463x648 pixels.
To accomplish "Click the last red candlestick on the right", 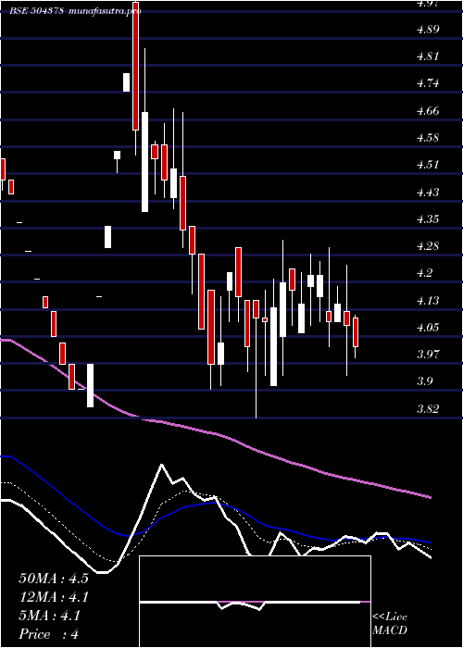I will [356, 332].
